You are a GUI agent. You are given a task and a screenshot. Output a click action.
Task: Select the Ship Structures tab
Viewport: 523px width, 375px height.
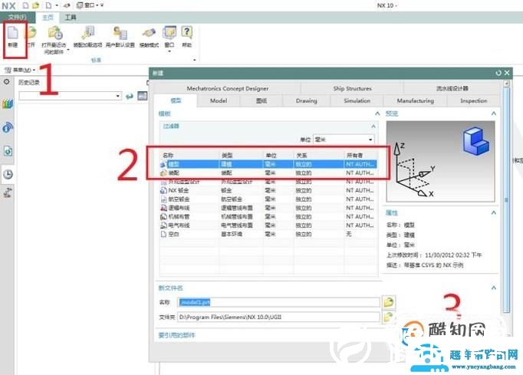[x=352, y=88]
